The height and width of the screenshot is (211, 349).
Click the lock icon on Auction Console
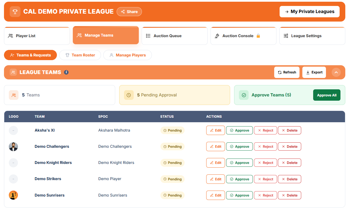[x=258, y=36]
